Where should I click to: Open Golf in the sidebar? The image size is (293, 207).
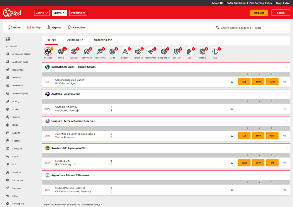[x=11, y=164]
